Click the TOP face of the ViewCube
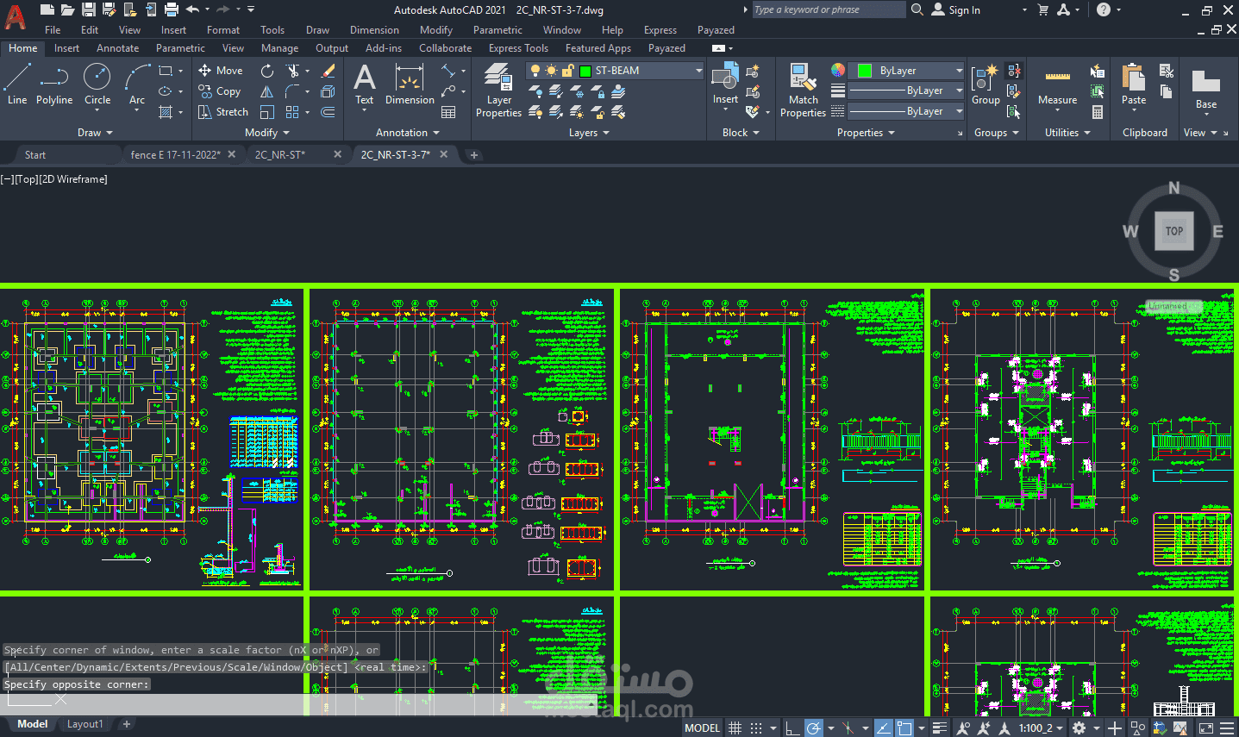Image resolution: width=1239 pixels, height=737 pixels. click(x=1173, y=231)
